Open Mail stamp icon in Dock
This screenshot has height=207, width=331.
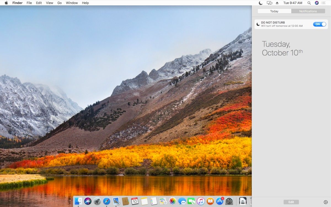116,201
